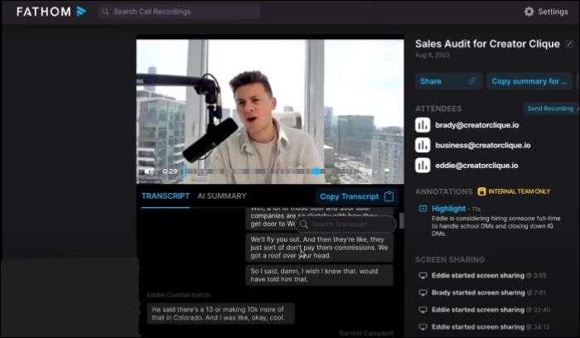Click the Send Recording button
580x338 pixels.
pyautogui.click(x=550, y=109)
